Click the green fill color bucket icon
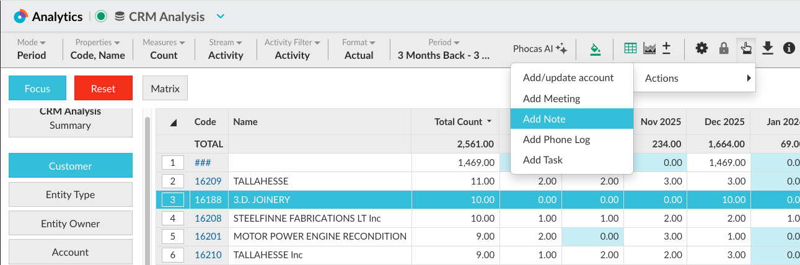The image size is (800, 265). point(595,48)
